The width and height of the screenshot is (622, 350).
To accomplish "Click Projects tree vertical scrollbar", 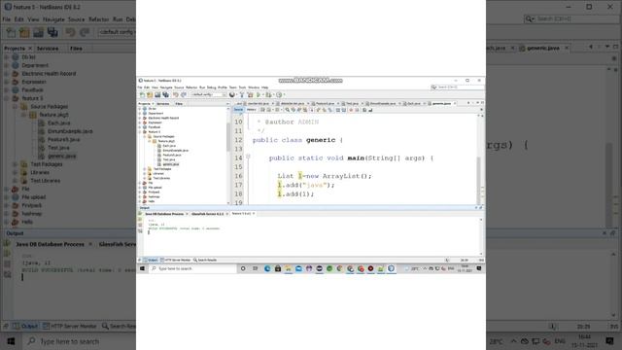I will (x=228, y=137).
